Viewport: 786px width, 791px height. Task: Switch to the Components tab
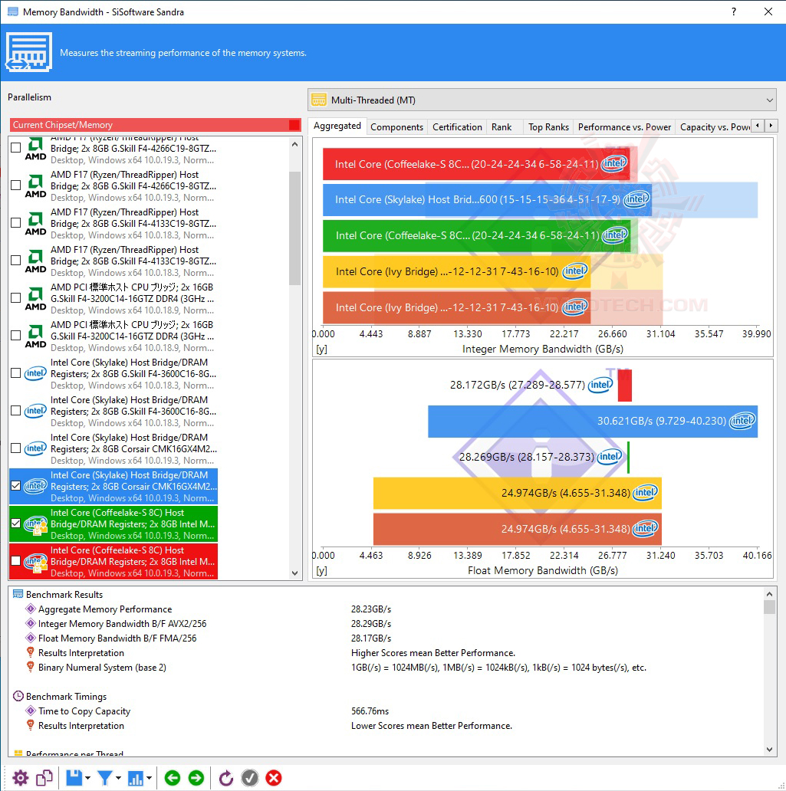pyautogui.click(x=396, y=127)
